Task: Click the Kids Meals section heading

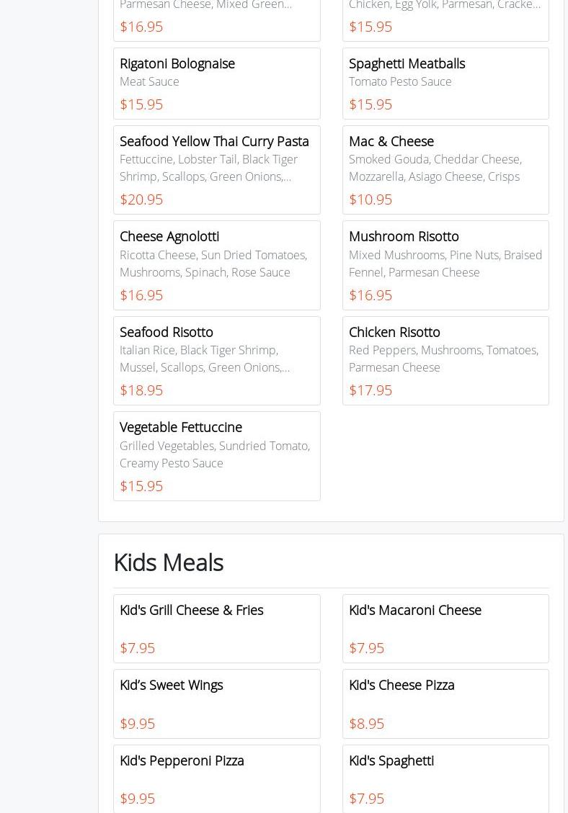Action: [168, 562]
